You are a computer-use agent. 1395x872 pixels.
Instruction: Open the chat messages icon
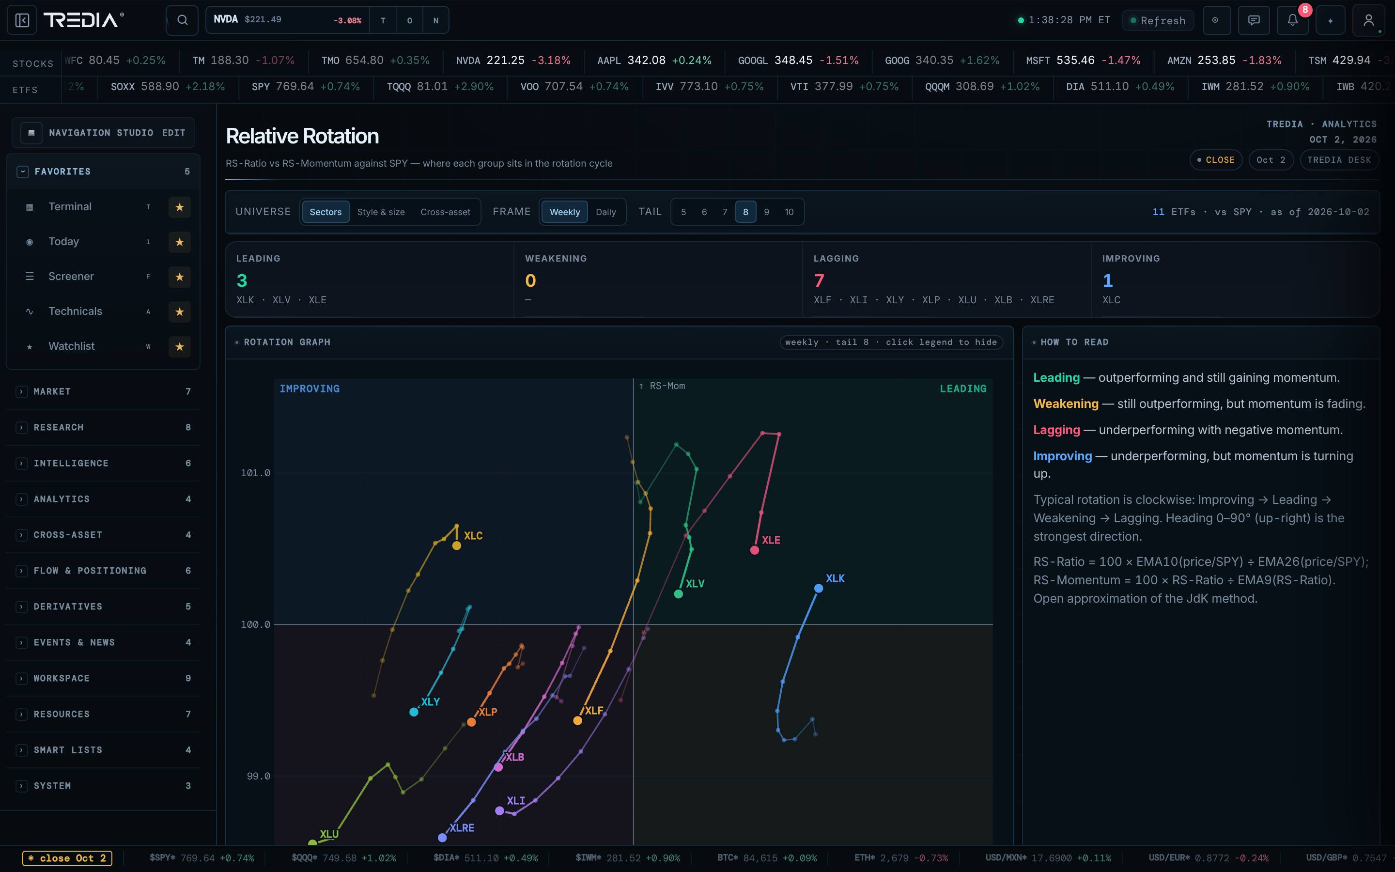(1254, 20)
